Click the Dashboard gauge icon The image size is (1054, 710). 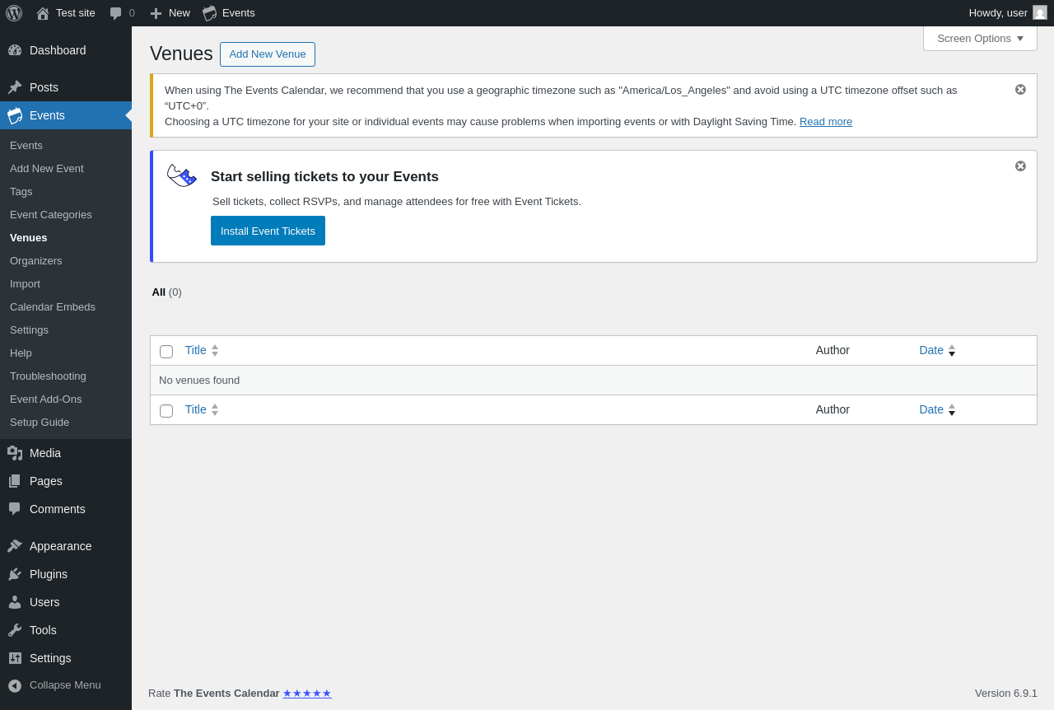tap(15, 50)
